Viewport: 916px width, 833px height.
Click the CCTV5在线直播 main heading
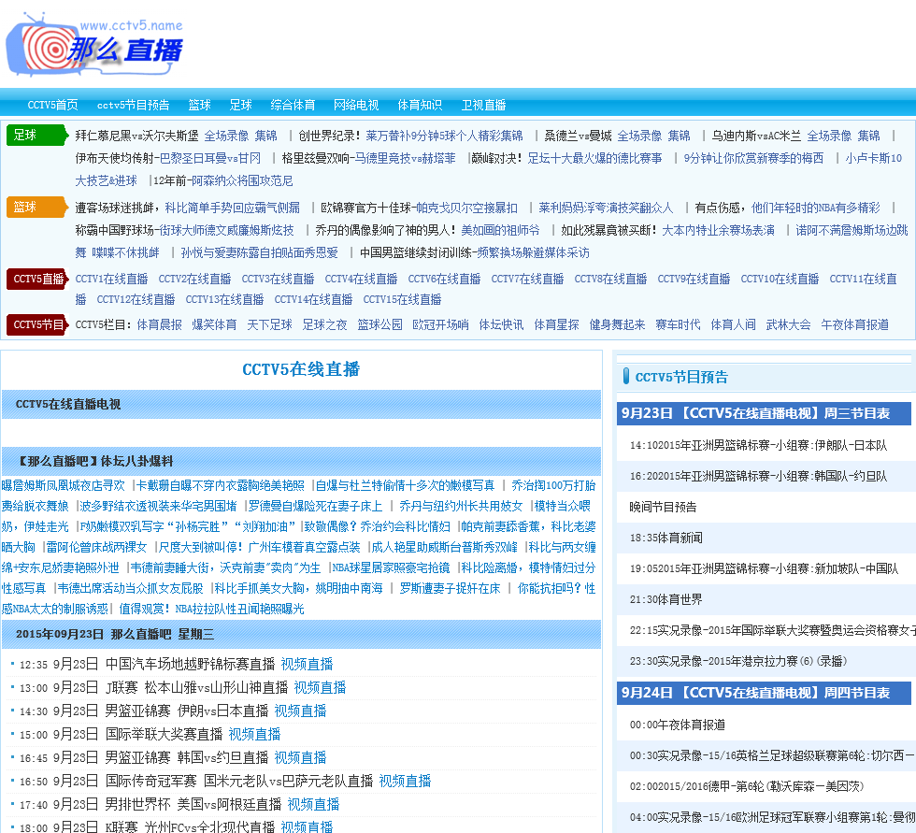301,369
